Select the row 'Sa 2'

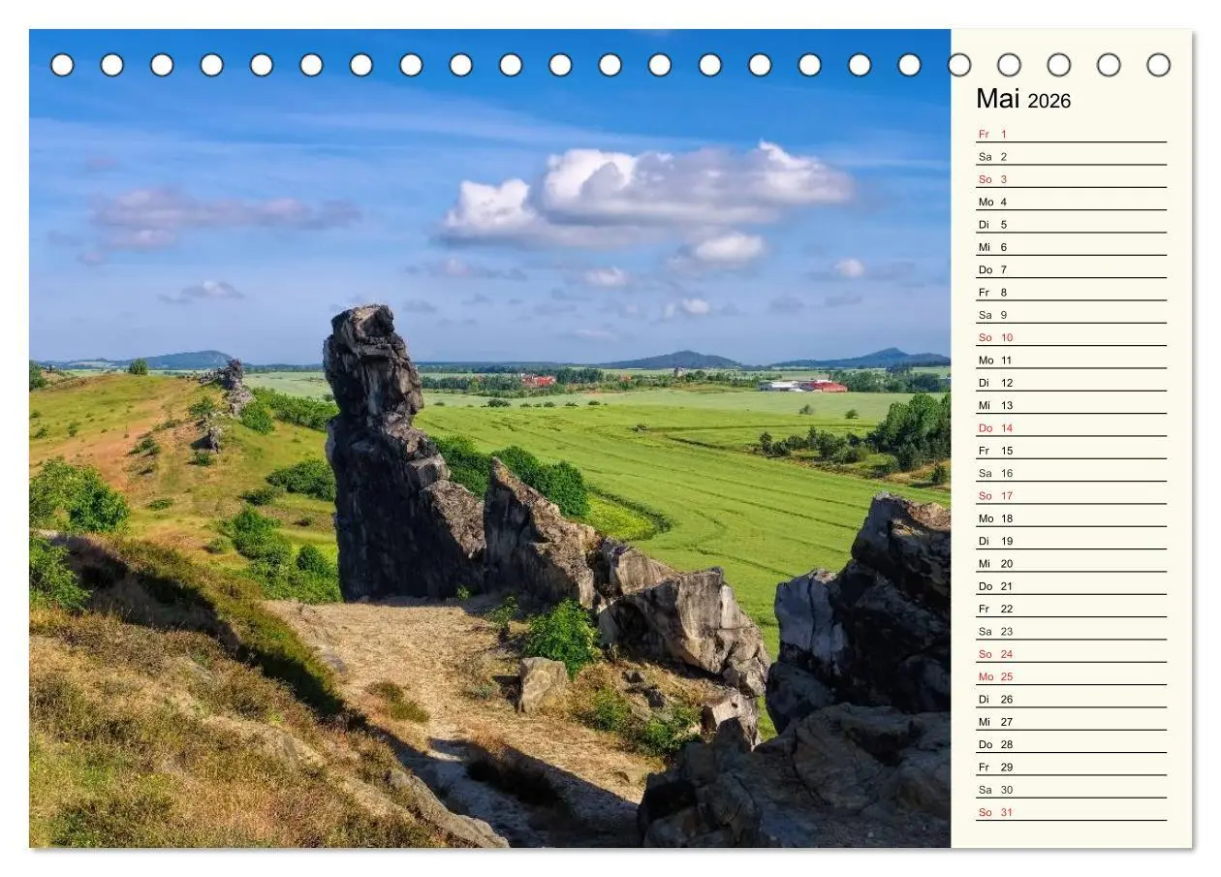pyautogui.click(x=1072, y=156)
